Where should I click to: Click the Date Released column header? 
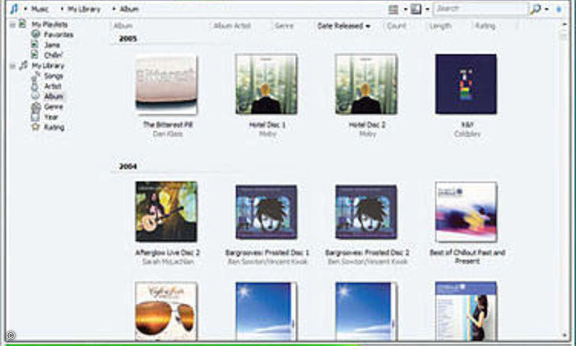344,26
